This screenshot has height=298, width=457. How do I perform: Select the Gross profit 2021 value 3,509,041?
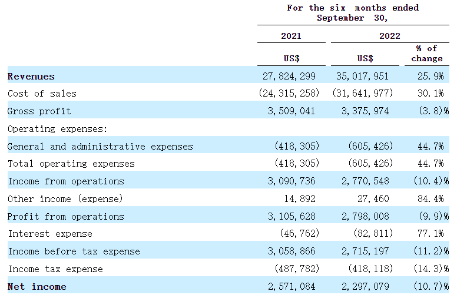point(291,111)
